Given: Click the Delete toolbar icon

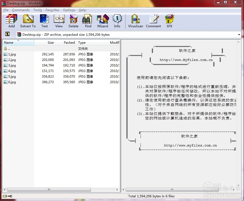Looking at the screenshot, I should coord(73,21).
